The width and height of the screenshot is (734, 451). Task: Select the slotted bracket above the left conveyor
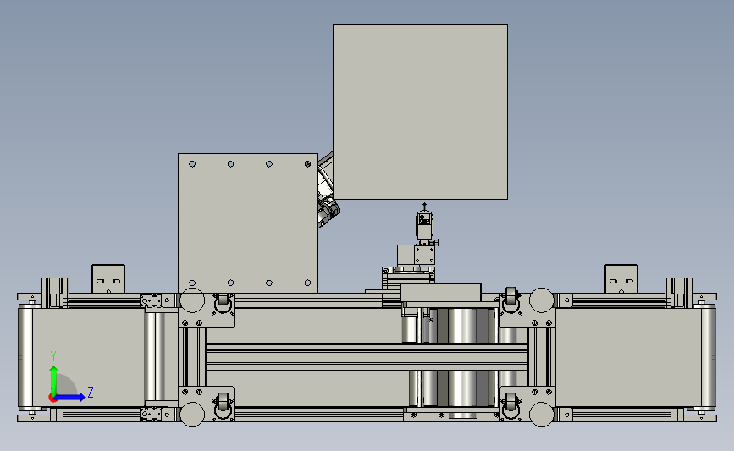point(108,279)
